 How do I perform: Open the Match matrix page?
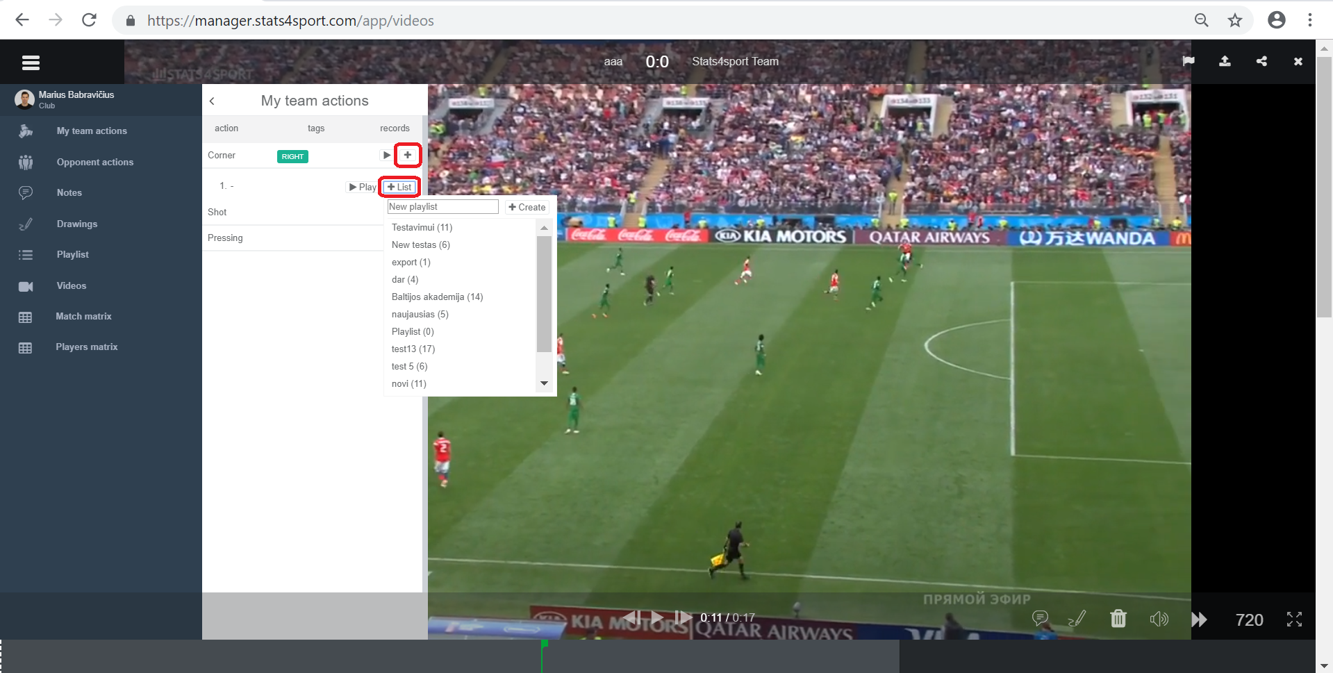coord(83,316)
